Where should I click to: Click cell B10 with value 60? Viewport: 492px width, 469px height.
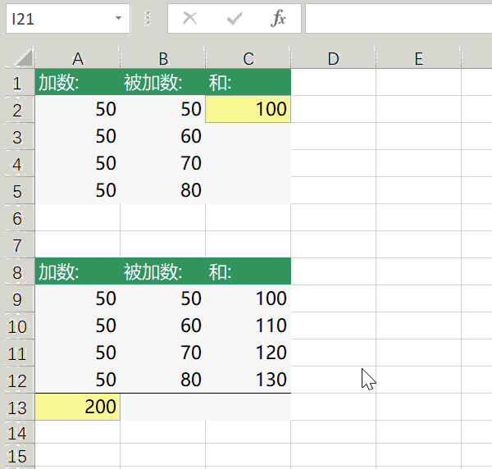point(163,326)
